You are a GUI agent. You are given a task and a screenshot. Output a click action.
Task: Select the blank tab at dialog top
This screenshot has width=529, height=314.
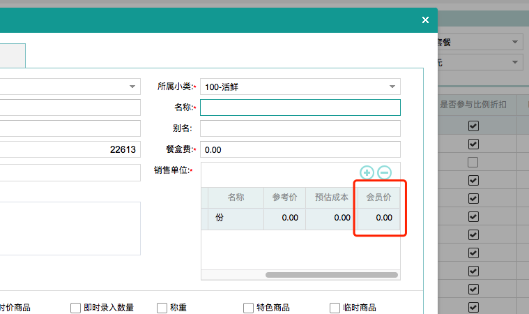pyautogui.click(x=13, y=56)
